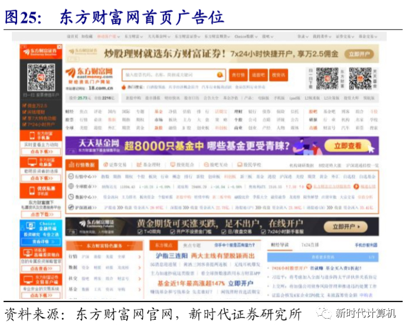Viewport: 409px width, 331px height.
Task: Click the 进股吧 orange button
Action: [x=259, y=75]
